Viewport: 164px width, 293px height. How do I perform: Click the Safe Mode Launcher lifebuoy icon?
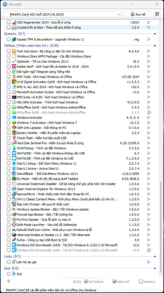click(x=14, y=225)
